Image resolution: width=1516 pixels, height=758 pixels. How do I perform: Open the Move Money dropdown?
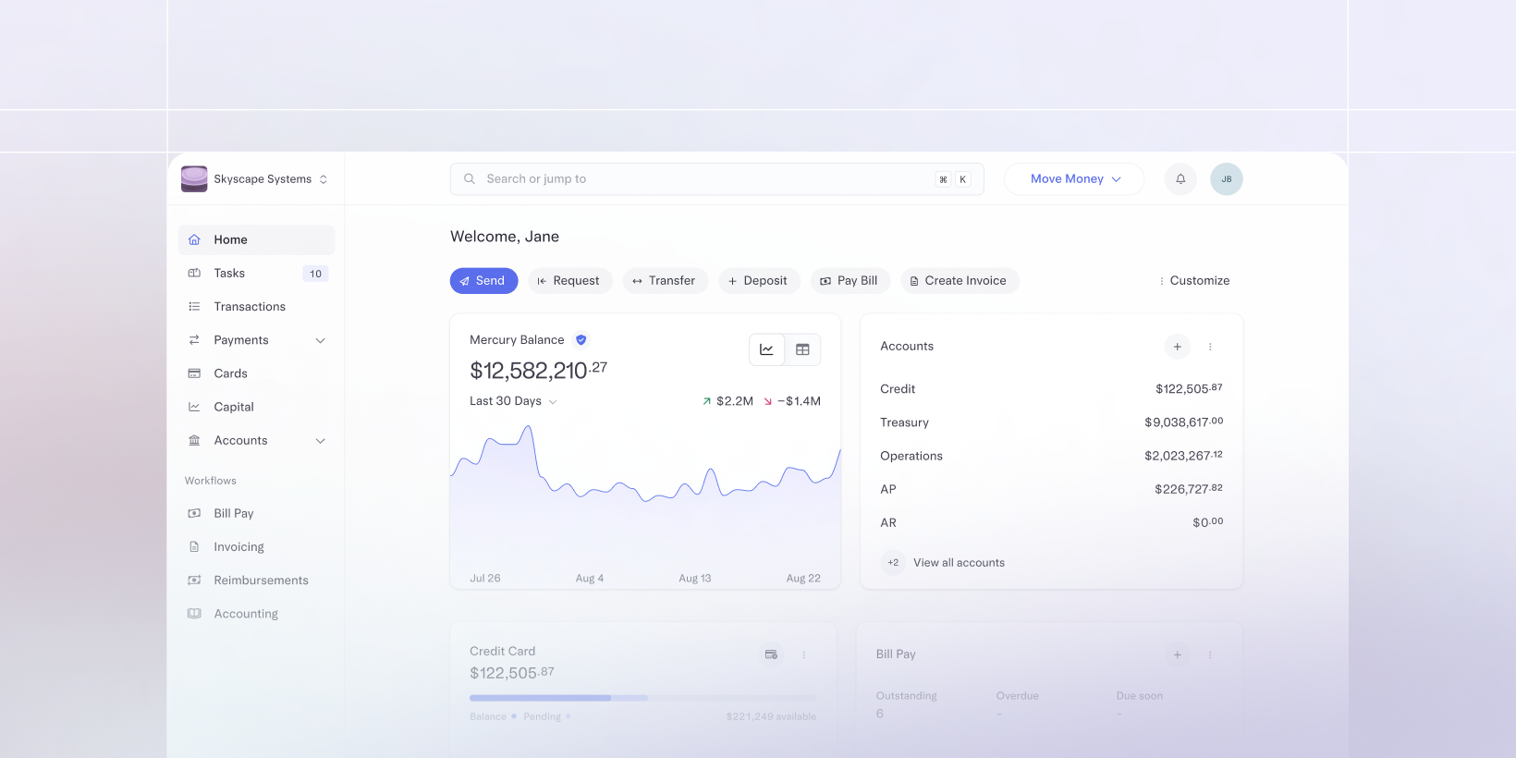(x=1074, y=179)
